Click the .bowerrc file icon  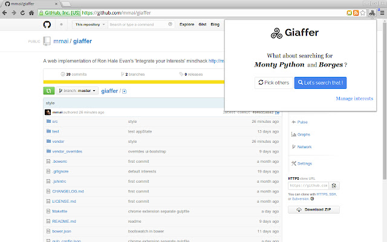48,162
